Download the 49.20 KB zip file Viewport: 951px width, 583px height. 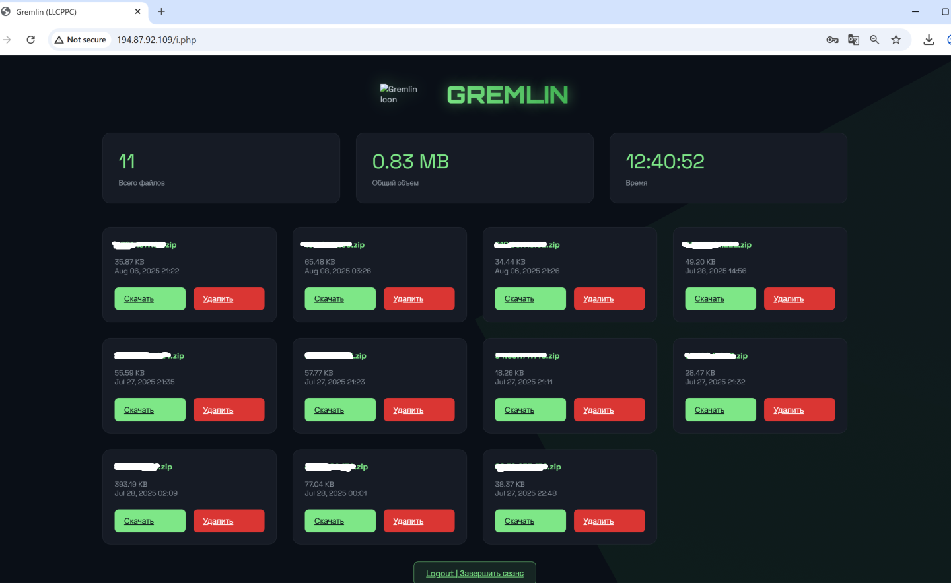(721, 298)
